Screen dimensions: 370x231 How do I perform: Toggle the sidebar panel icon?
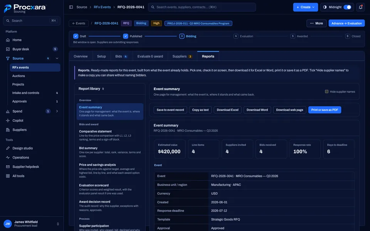coord(71,7)
